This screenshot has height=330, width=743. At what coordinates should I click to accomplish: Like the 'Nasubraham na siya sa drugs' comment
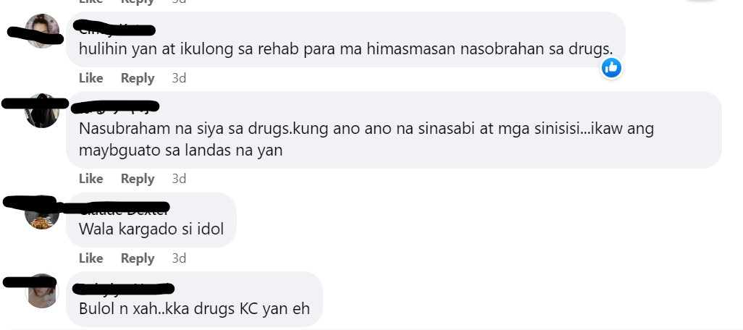pyautogui.click(x=91, y=179)
